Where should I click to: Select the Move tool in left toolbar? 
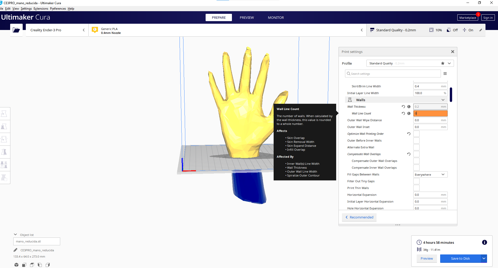click(x=4, y=114)
